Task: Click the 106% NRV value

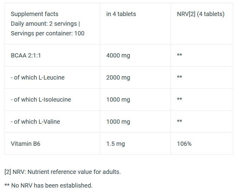Action: click(x=184, y=144)
